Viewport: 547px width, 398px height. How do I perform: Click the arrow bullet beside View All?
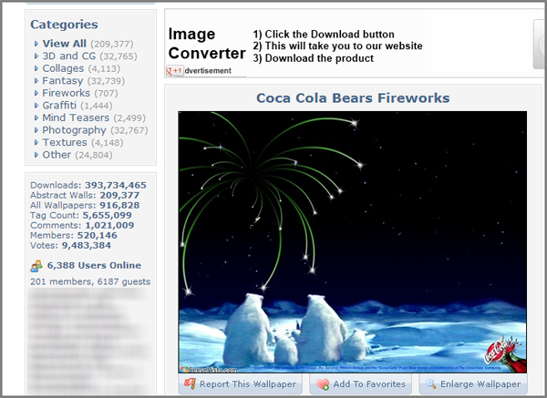tap(36, 44)
